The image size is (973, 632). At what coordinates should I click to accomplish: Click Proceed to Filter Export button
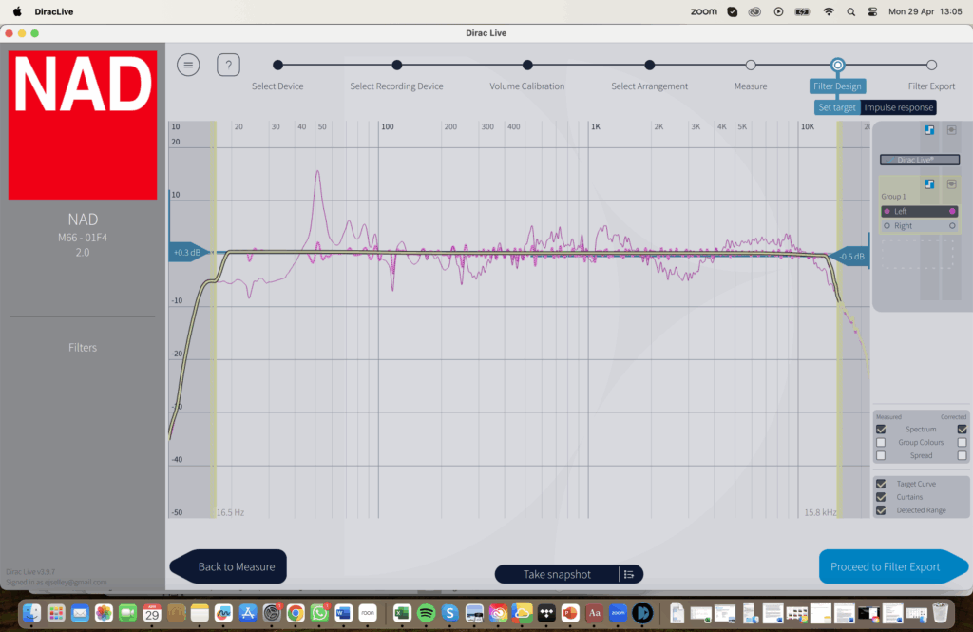[x=885, y=566]
